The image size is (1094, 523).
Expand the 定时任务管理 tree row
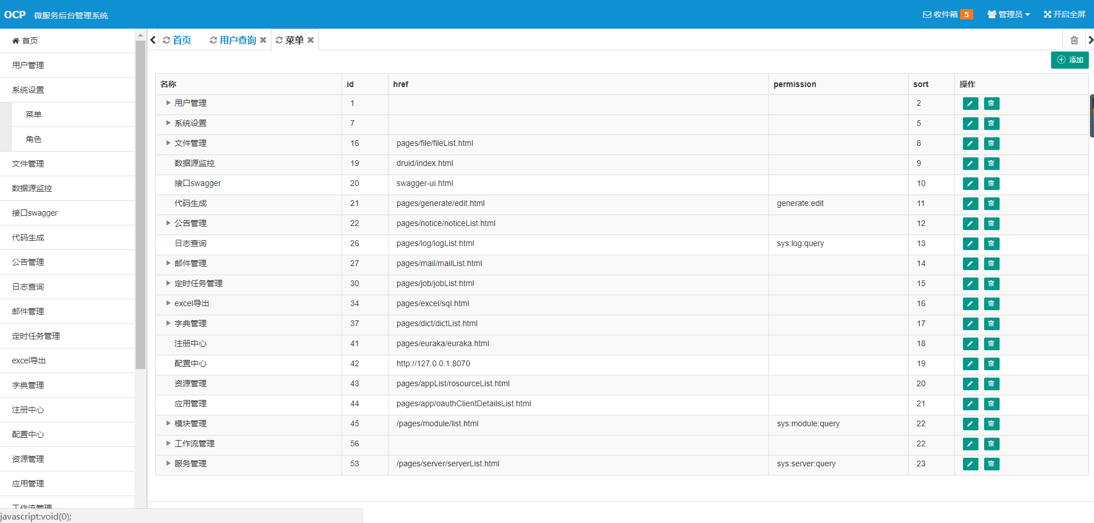tap(168, 283)
